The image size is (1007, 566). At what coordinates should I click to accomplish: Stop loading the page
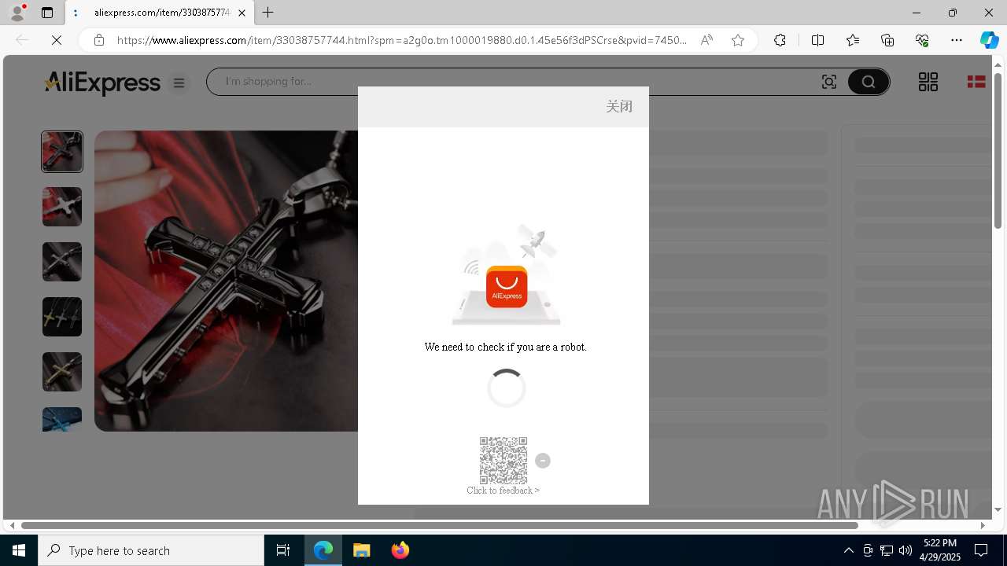(x=57, y=40)
